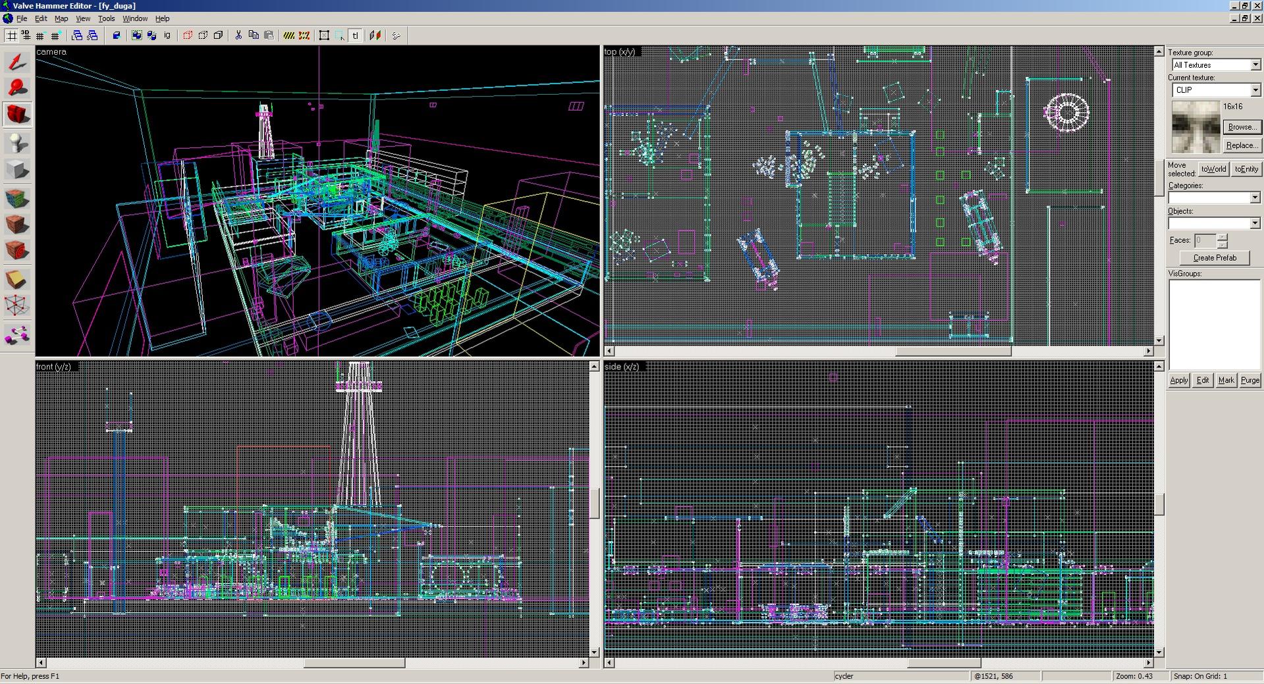
Task: Click the Cut scissors toolbar icon
Action: point(238,36)
